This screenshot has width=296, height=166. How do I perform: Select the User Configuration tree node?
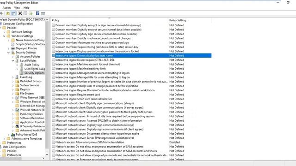[14, 147]
